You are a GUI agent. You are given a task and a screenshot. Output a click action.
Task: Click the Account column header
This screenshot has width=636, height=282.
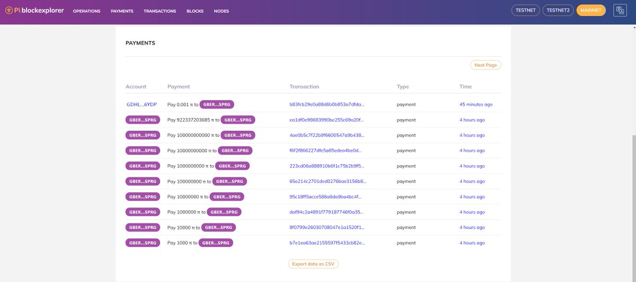coord(136,87)
